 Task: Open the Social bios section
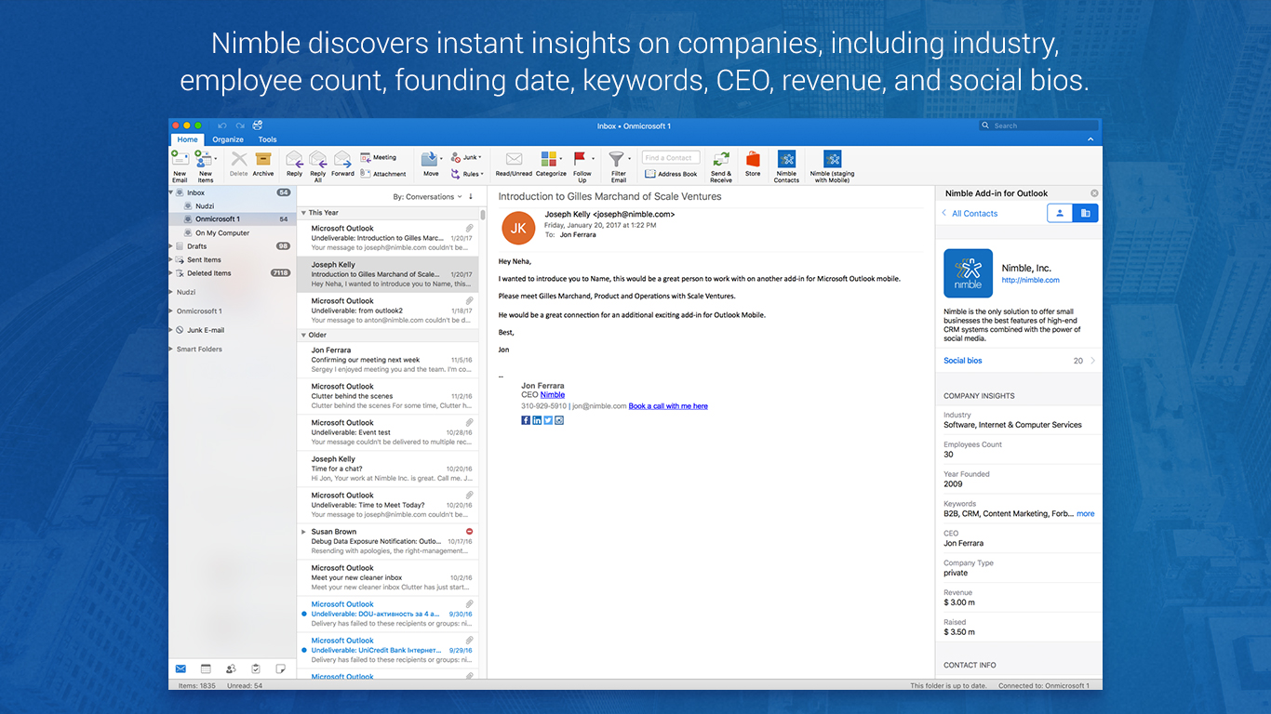tap(1019, 361)
